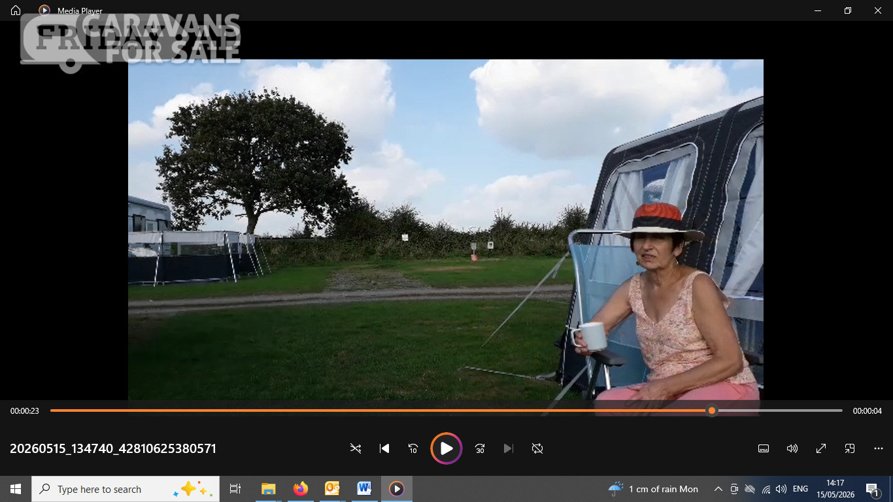
Task: Open the volume control
Action: coord(792,448)
